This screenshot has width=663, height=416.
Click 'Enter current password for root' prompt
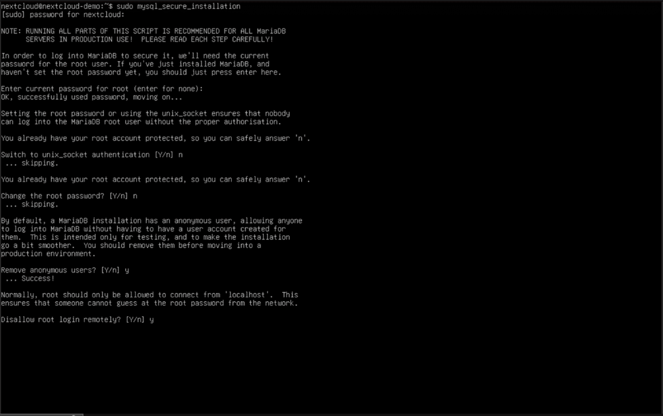pyautogui.click(x=102, y=89)
